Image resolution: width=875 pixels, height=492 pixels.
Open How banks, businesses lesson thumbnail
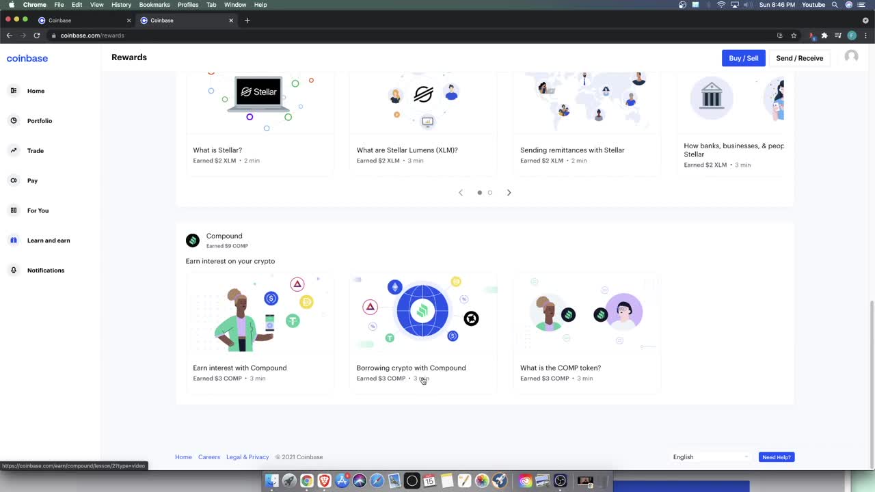pyautogui.click(x=731, y=102)
